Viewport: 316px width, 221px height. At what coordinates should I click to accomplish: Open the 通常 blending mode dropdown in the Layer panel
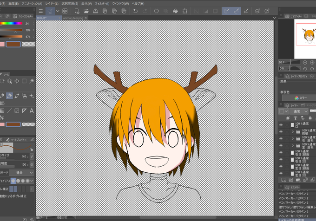click(x=299, y=111)
